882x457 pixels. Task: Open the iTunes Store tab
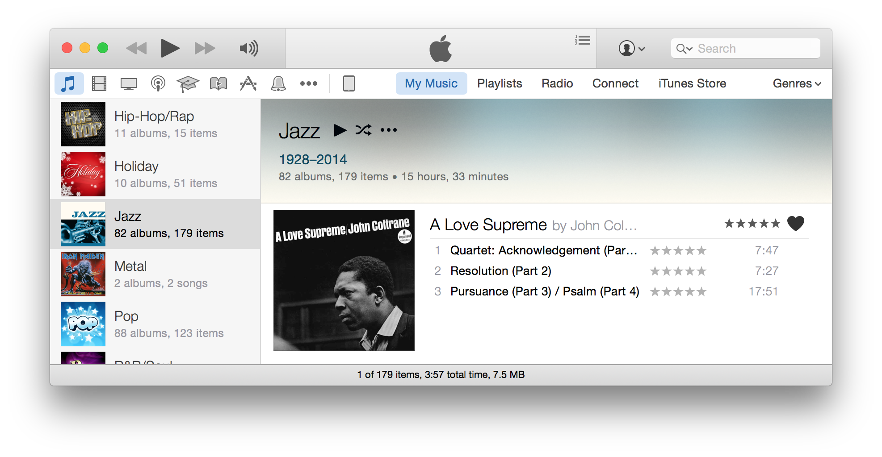tap(692, 83)
